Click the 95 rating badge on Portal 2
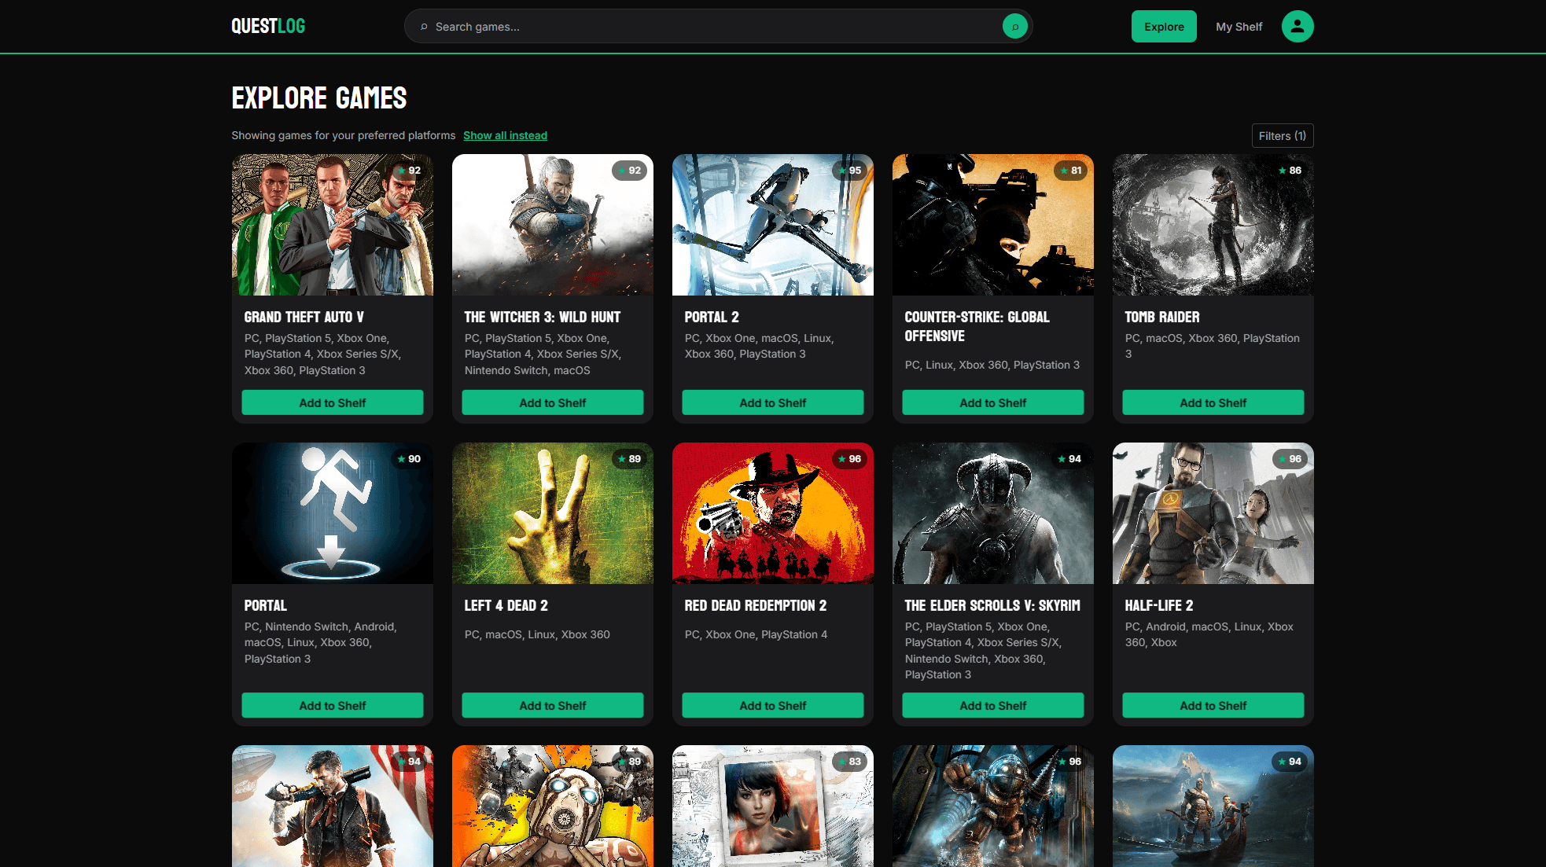Screen dimensions: 1546x867 coord(850,171)
